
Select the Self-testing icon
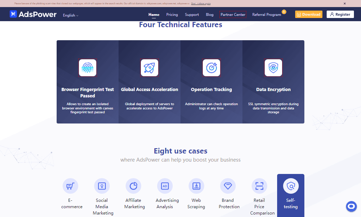(x=291, y=186)
